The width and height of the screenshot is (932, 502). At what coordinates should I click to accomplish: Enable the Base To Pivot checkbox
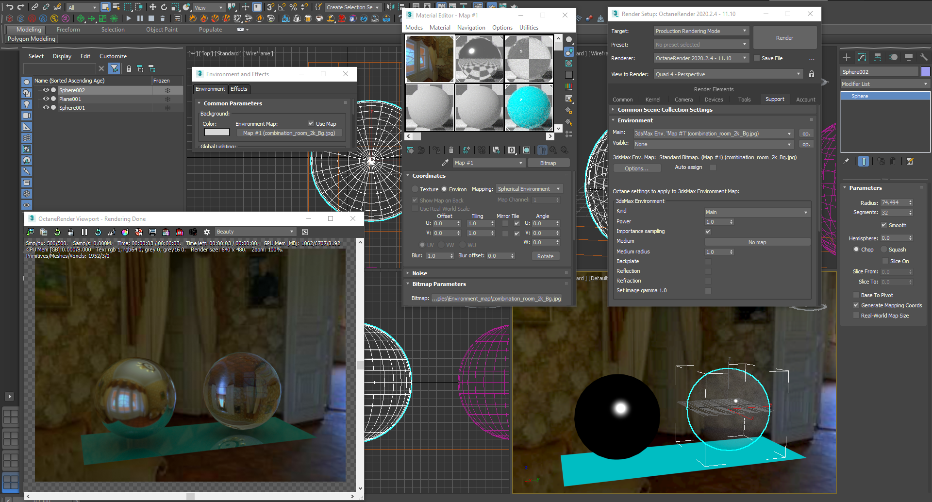856,295
